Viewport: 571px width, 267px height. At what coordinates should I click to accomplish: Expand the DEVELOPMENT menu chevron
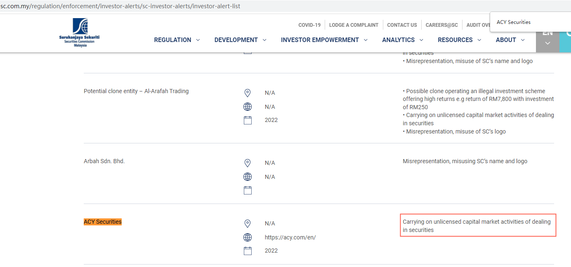[x=264, y=40]
